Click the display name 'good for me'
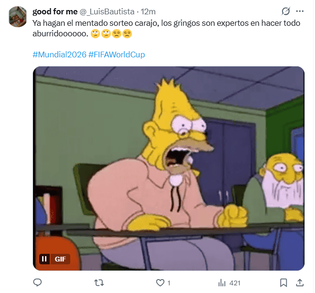 pos(55,11)
